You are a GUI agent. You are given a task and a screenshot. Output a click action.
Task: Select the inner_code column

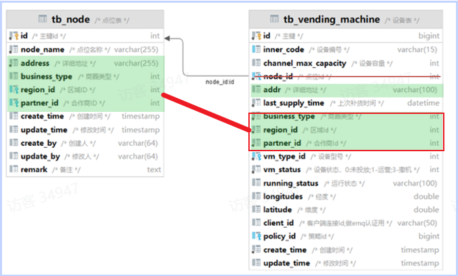coord(284,50)
